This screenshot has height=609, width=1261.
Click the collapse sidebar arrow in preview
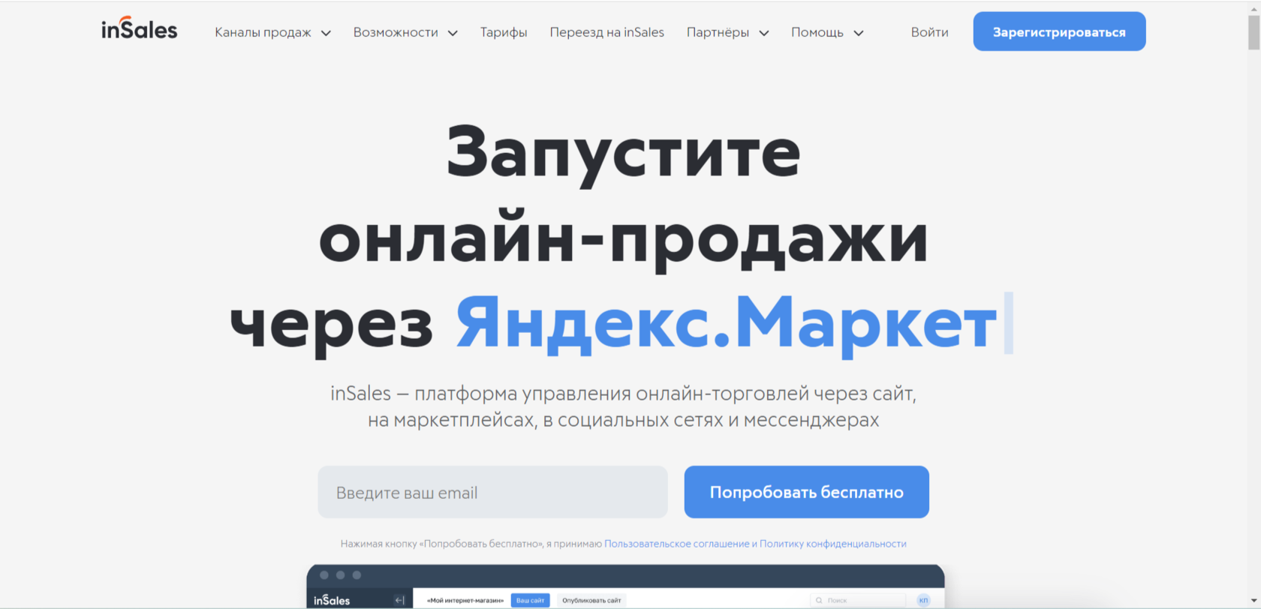click(399, 600)
